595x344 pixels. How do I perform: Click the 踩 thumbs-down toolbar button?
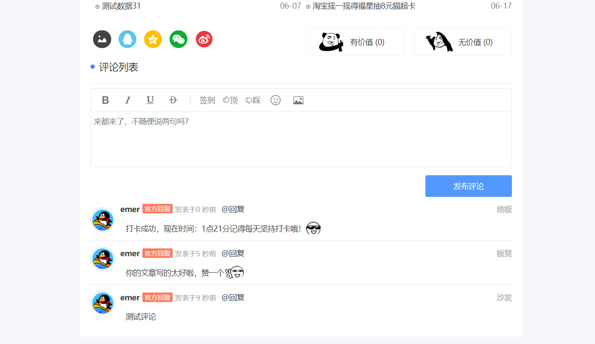coord(253,100)
